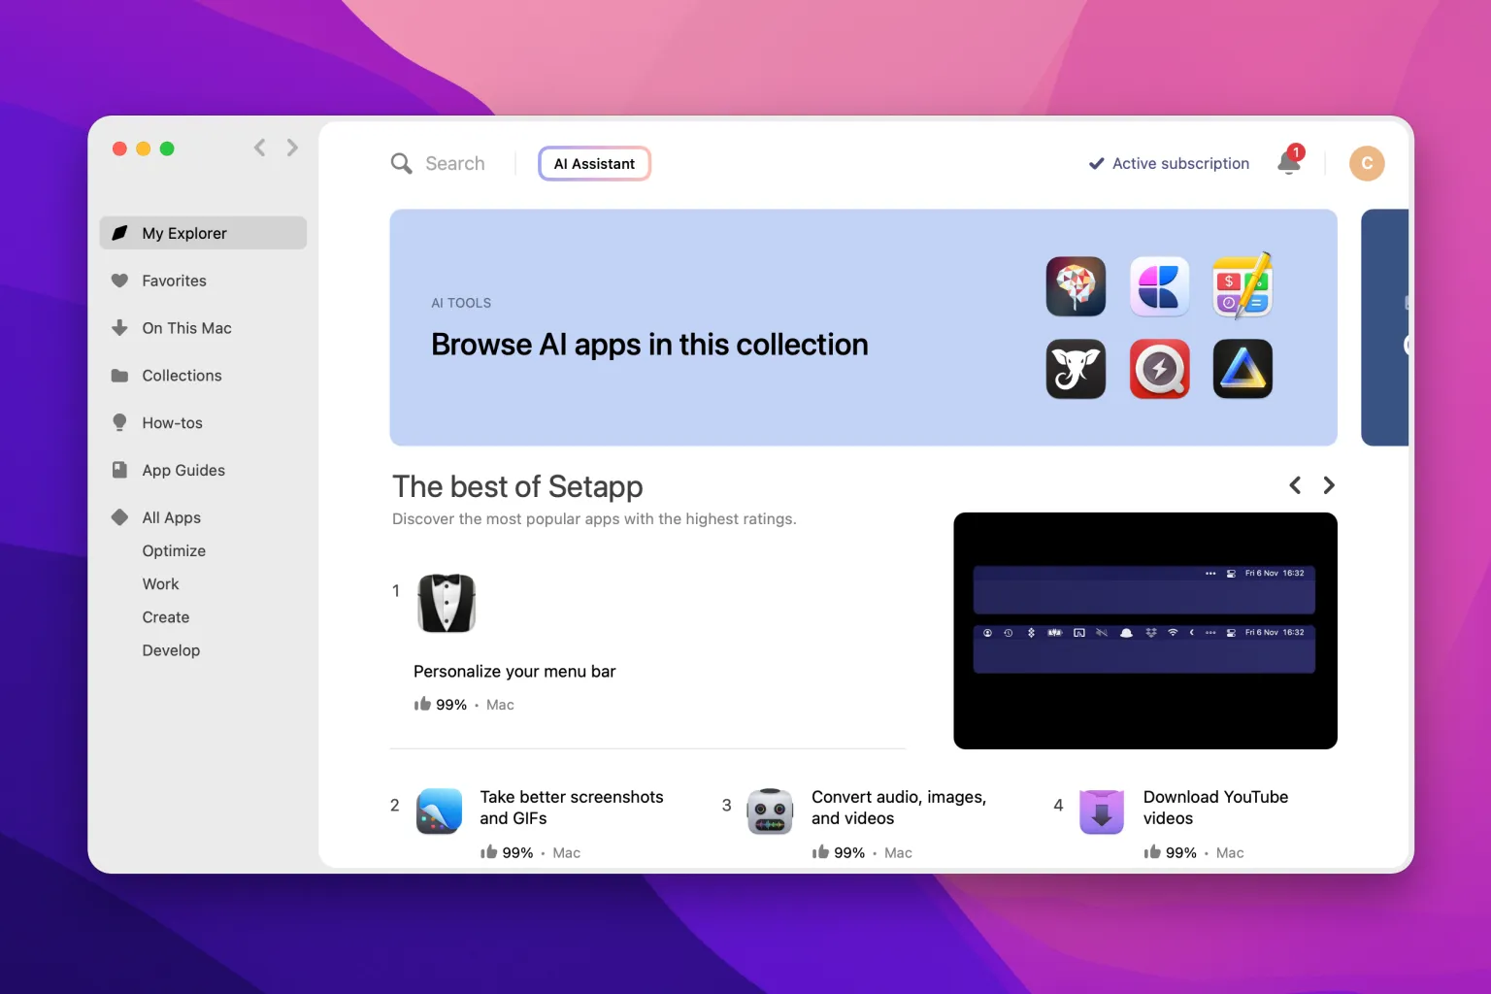The width and height of the screenshot is (1491, 994).
Task: Switch to the Collections section
Action: tap(182, 376)
